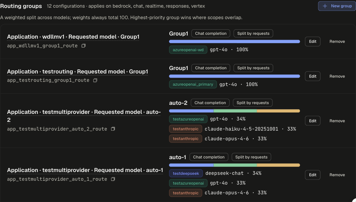Click testanthropic tag in auto-1 group
356x202 pixels.
pyautogui.click(x=186, y=193)
